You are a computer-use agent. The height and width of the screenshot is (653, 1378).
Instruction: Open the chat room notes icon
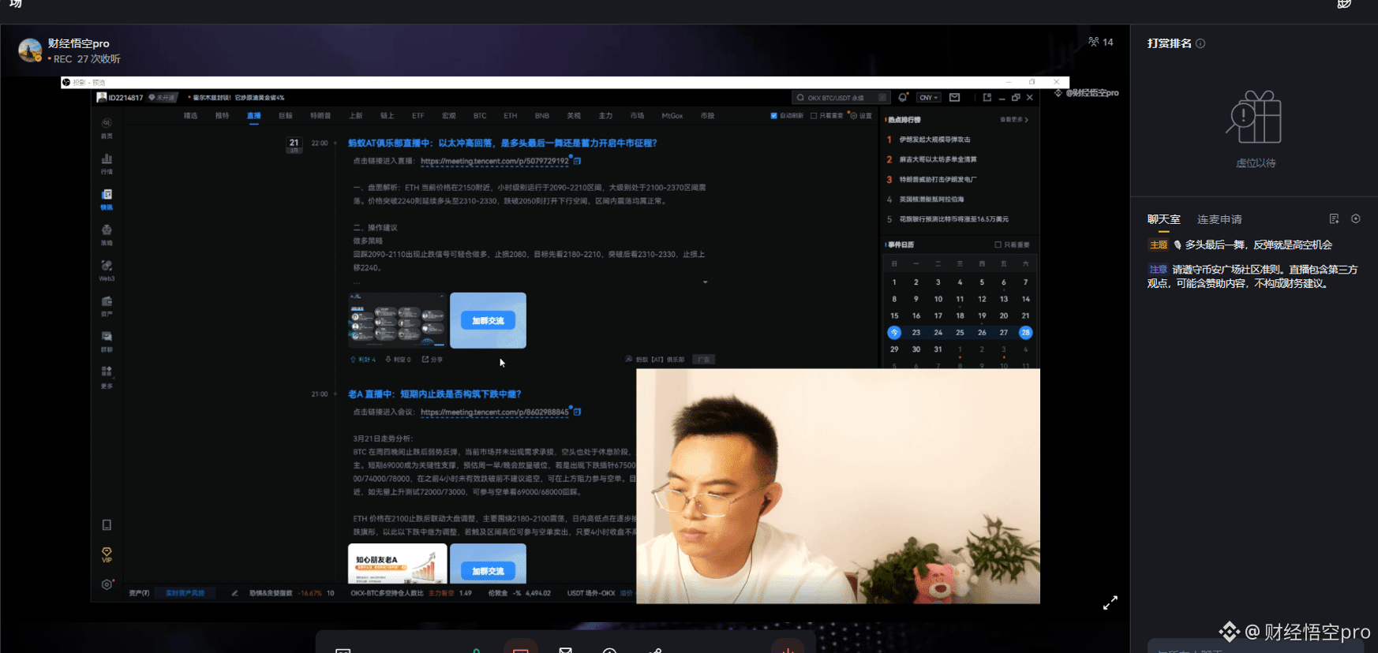pyautogui.click(x=1334, y=219)
